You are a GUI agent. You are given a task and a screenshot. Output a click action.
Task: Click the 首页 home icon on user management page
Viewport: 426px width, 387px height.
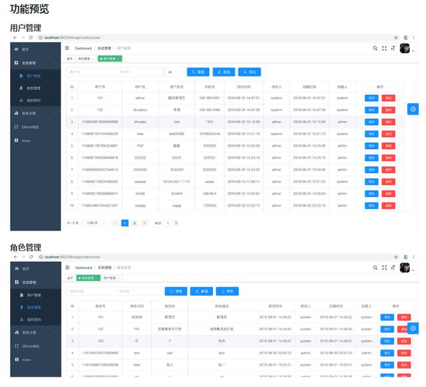point(17,49)
